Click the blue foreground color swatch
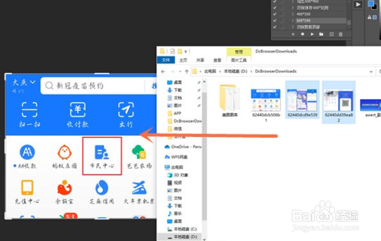The height and width of the screenshot is (241, 381). coord(371,4)
